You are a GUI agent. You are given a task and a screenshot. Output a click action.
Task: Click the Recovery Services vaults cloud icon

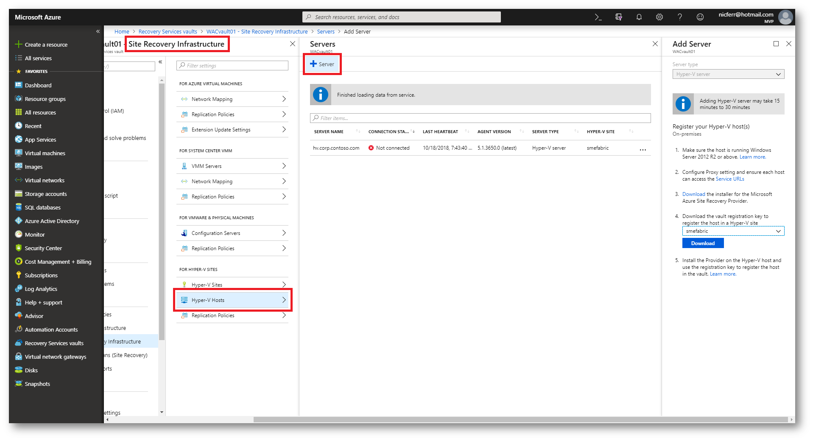[19, 343]
